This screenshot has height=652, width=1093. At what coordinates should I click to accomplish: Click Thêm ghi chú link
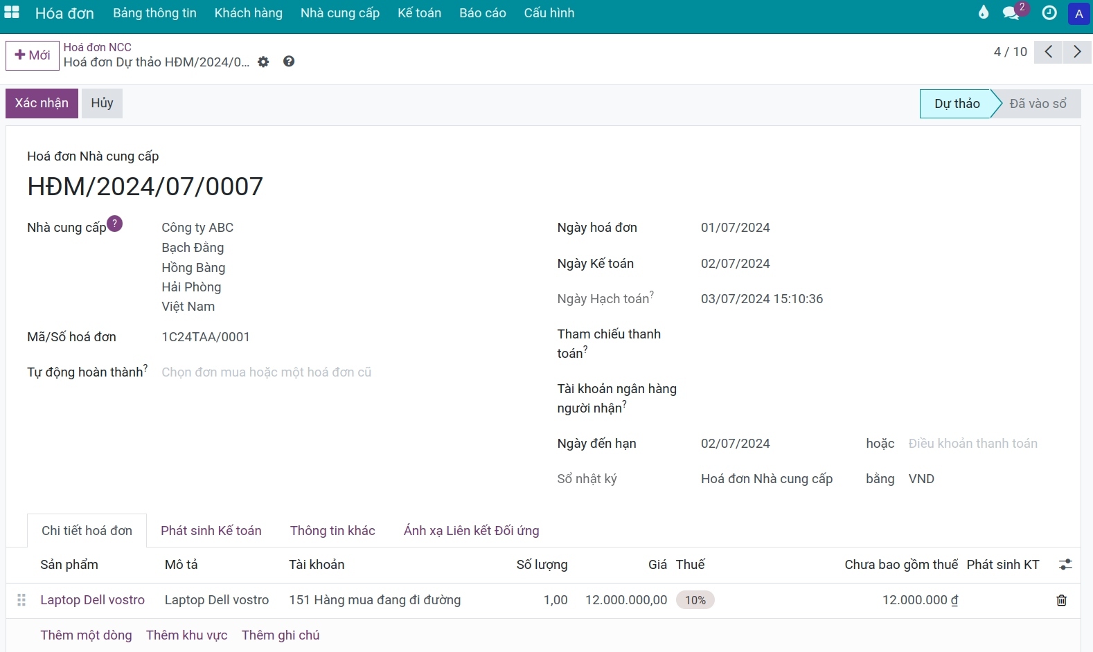[x=281, y=635]
